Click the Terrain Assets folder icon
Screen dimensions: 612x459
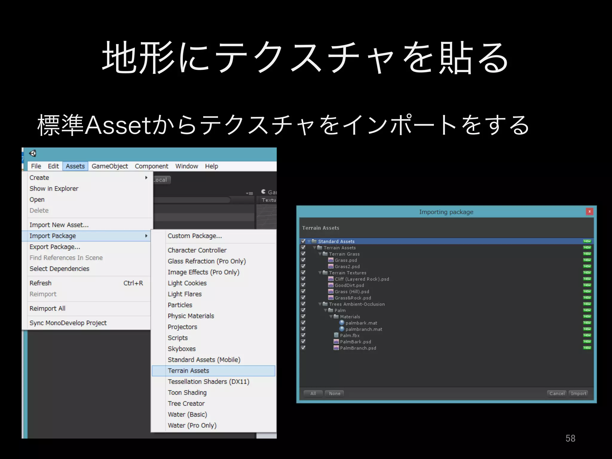click(319, 247)
